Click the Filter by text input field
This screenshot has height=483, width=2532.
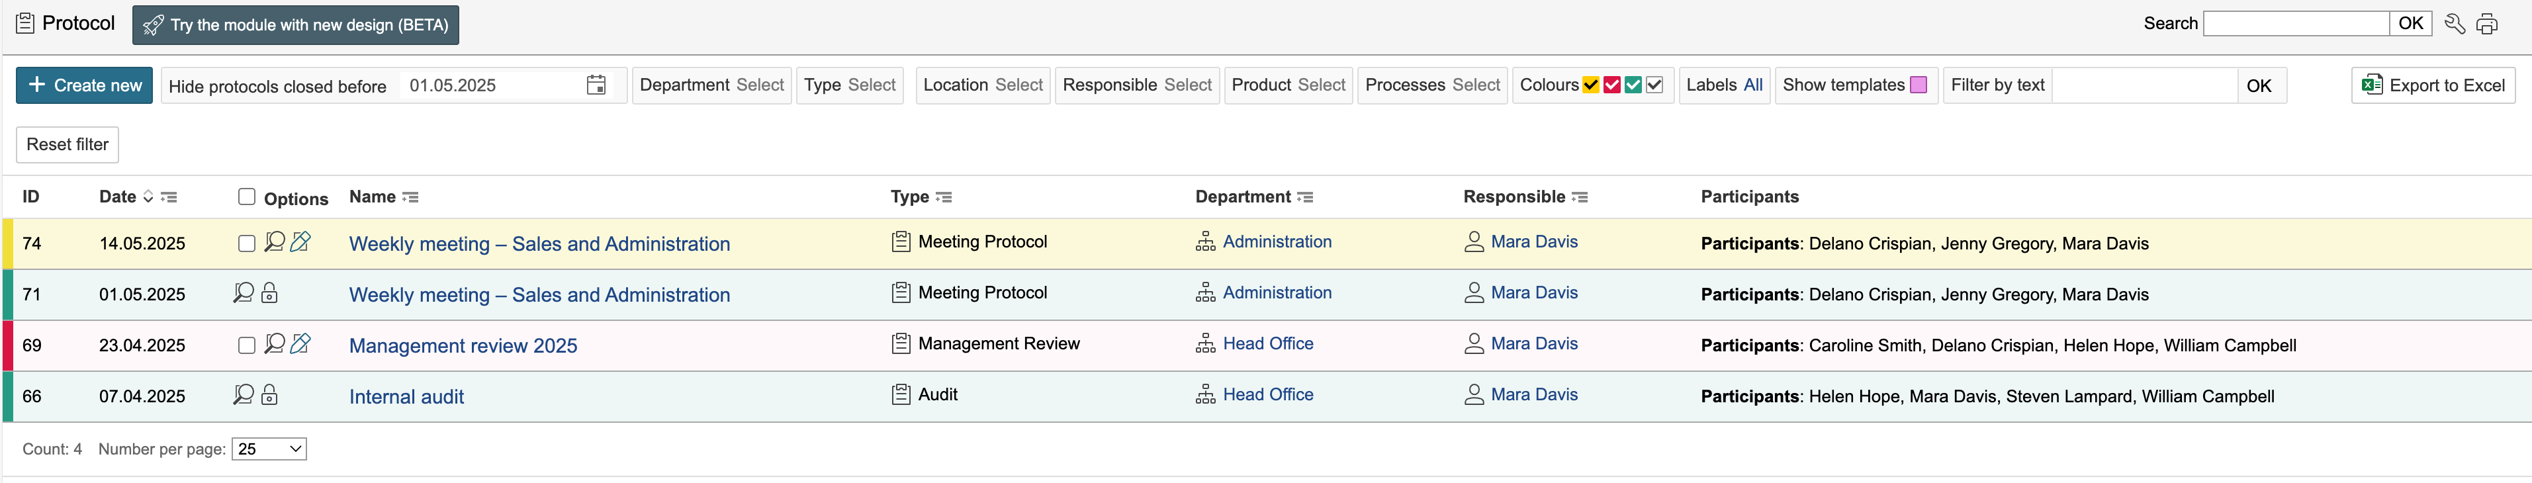point(2144,85)
